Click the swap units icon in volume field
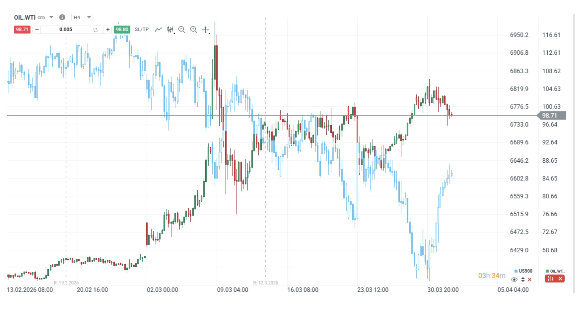 (95, 30)
